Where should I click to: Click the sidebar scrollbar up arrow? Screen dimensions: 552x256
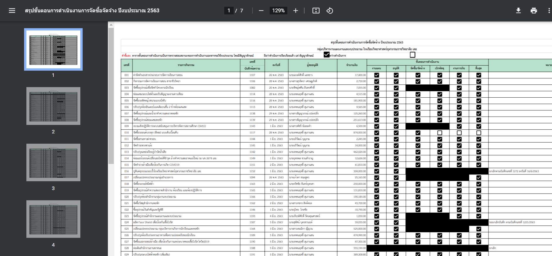[111, 25]
